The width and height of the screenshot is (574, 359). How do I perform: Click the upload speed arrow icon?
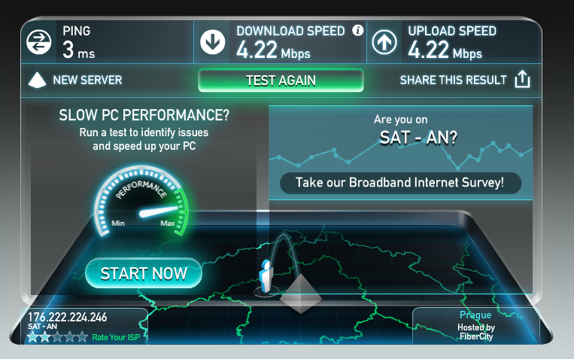(x=384, y=42)
